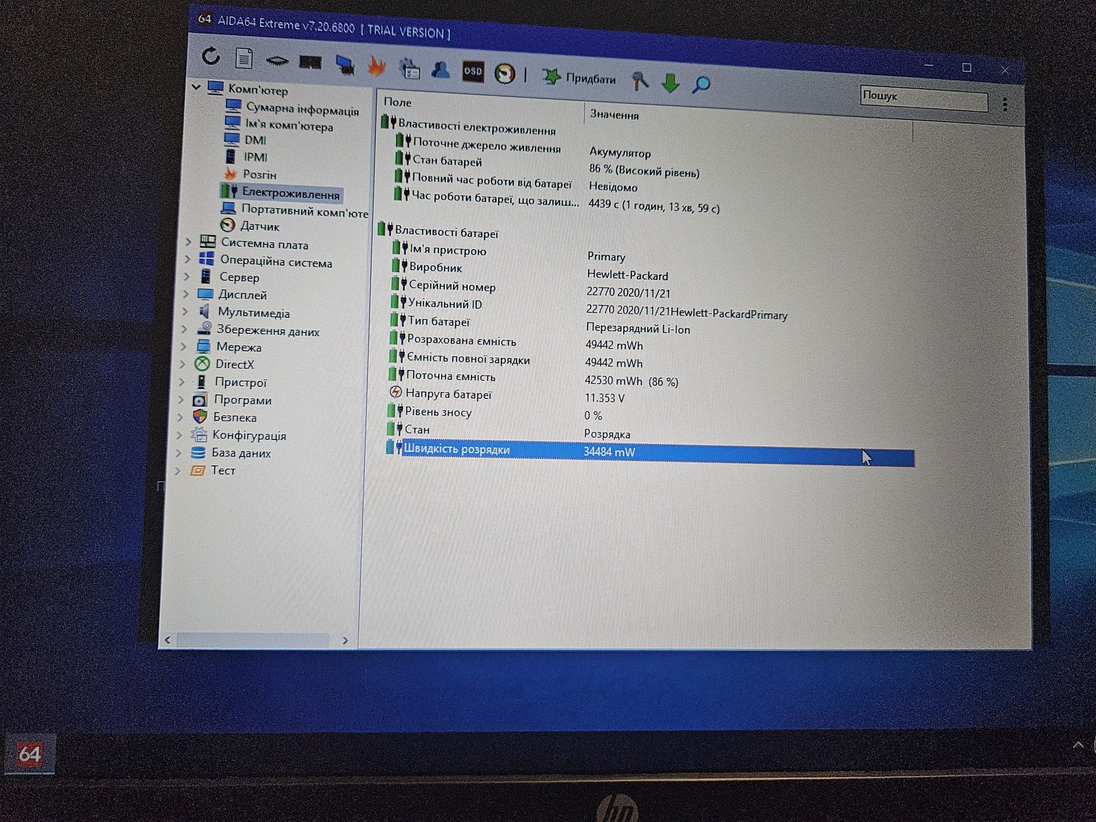The width and height of the screenshot is (1096, 822).
Task: Click tree panel left scroll arrow
Action: [x=168, y=640]
